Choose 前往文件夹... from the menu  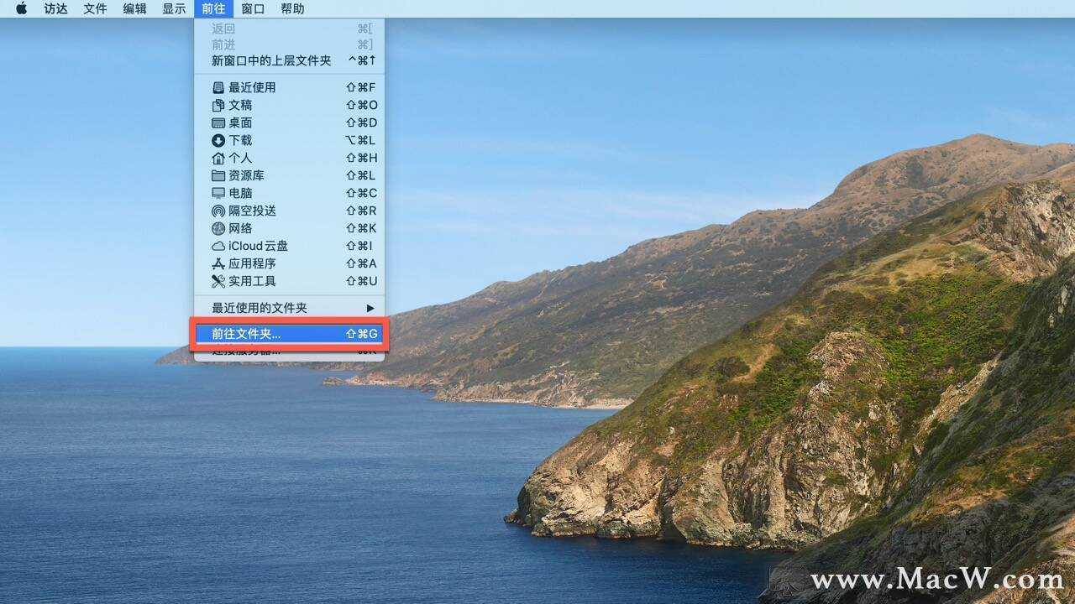click(x=289, y=334)
